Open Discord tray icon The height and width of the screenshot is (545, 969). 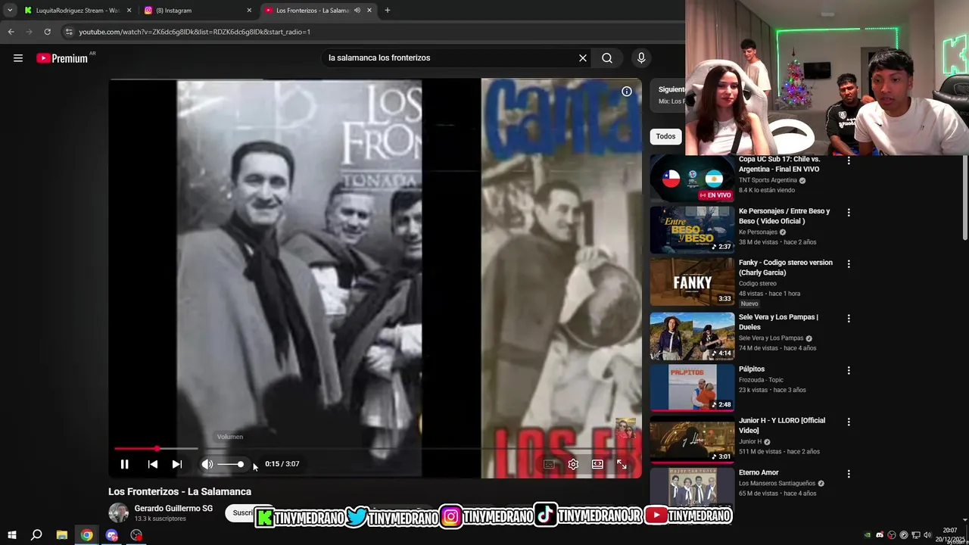[880, 535]
